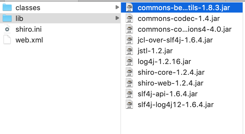Click the web.xml file name
Viewport: 245px width, 134px height.
click(29, 40)
